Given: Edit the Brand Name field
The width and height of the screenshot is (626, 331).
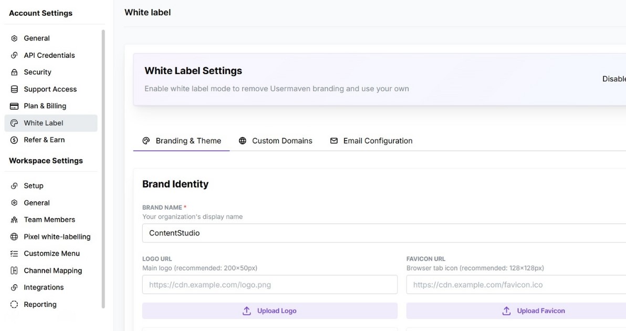Looking at the screenshot, I should pyautogui.click(x=263, y=233).
